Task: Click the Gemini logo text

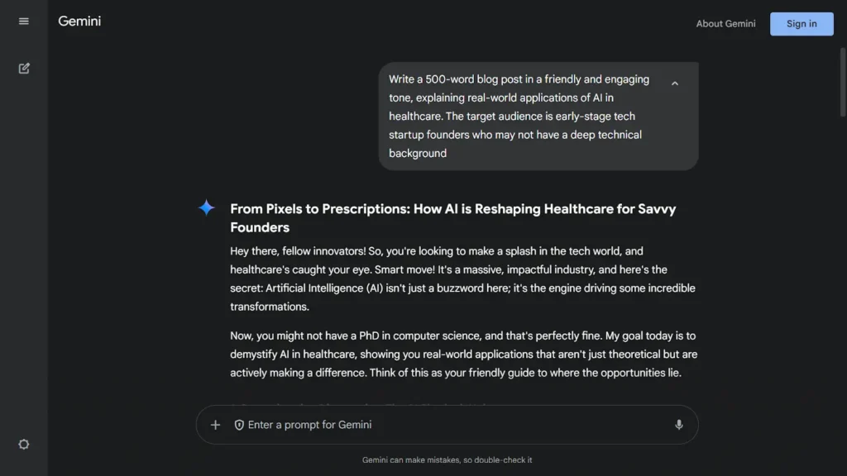Action: (x=79, y=21)
